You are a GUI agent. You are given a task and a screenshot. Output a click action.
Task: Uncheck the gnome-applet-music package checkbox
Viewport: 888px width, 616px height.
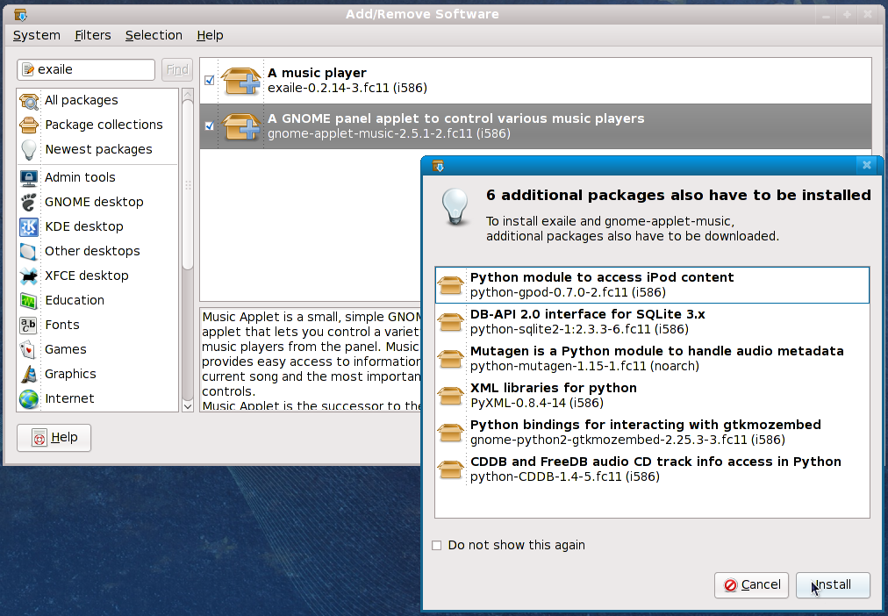point(209,126)
